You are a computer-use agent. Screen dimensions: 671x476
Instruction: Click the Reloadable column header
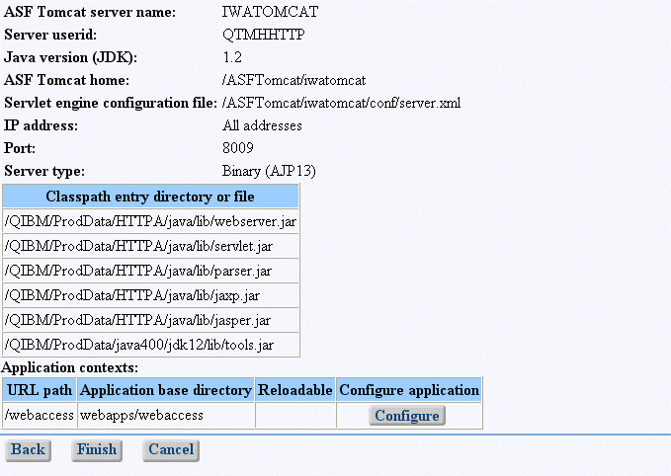[x=295, y=390]
